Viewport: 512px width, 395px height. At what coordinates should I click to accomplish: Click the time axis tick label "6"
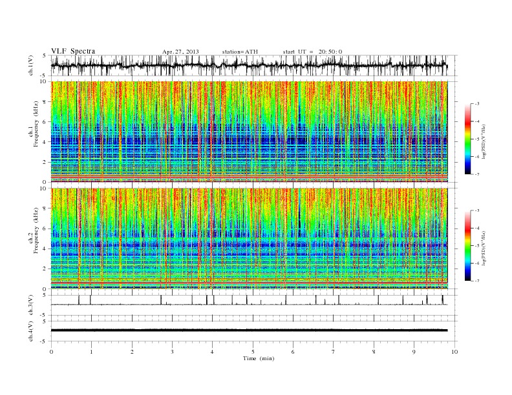coord(293,352)
